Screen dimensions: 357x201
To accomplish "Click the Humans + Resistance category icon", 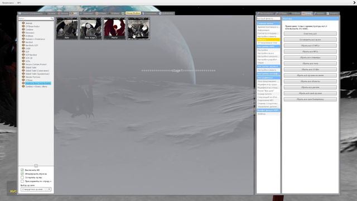I will (x=23, y=39).
